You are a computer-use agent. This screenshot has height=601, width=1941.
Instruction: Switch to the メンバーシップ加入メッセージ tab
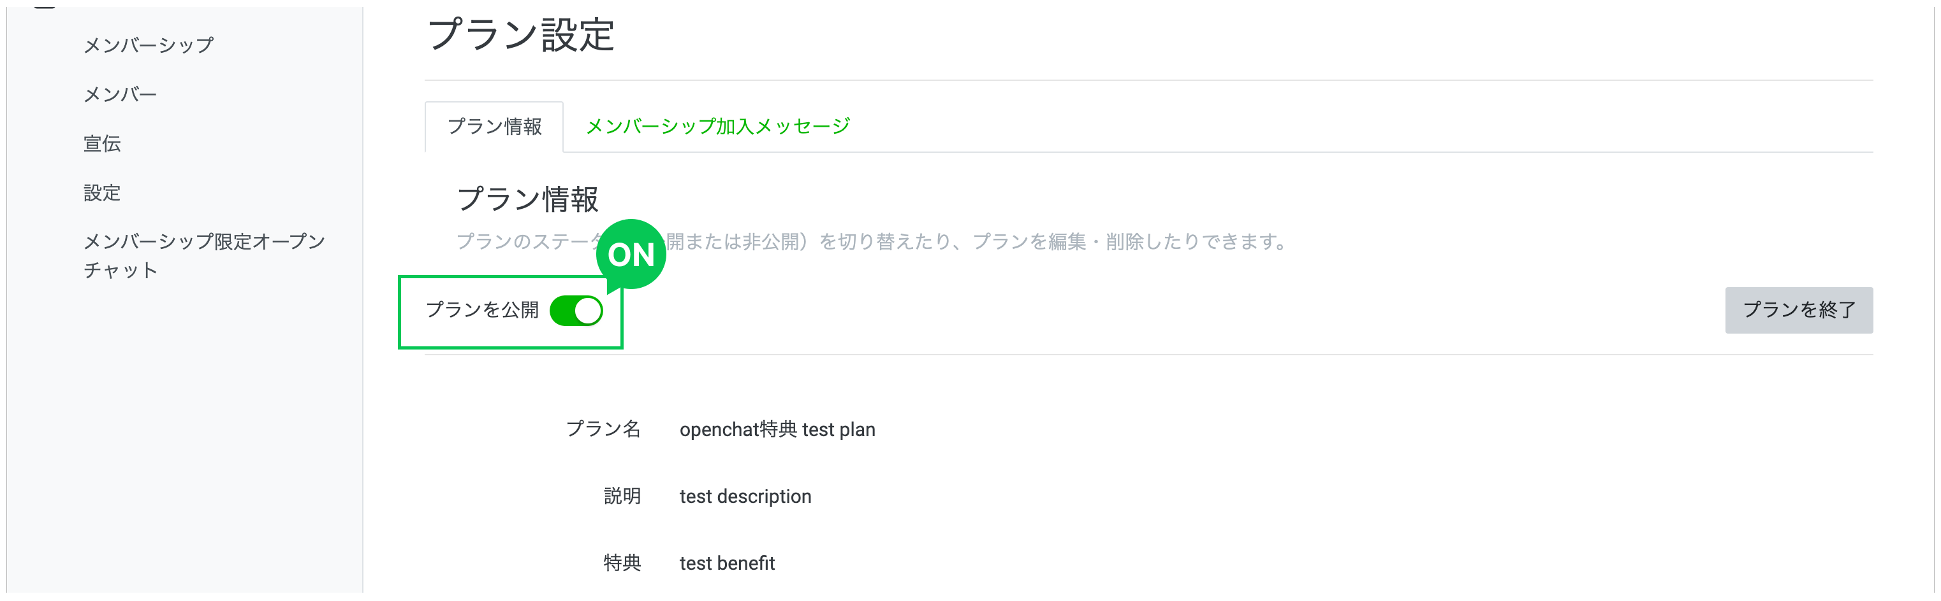tap(717, 126)
